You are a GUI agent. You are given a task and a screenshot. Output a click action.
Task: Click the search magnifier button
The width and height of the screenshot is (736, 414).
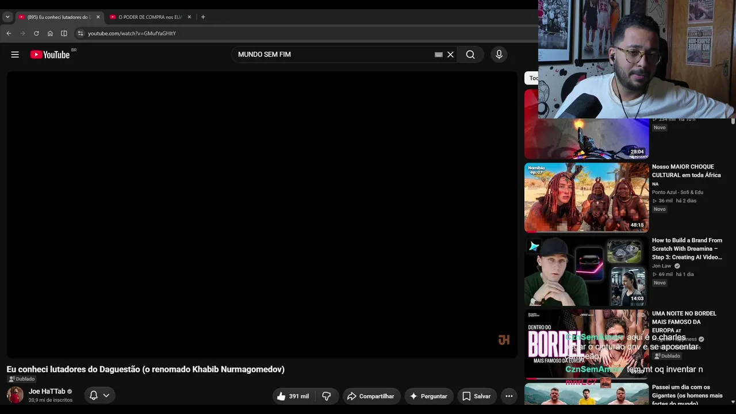click(x=470, y=55)
